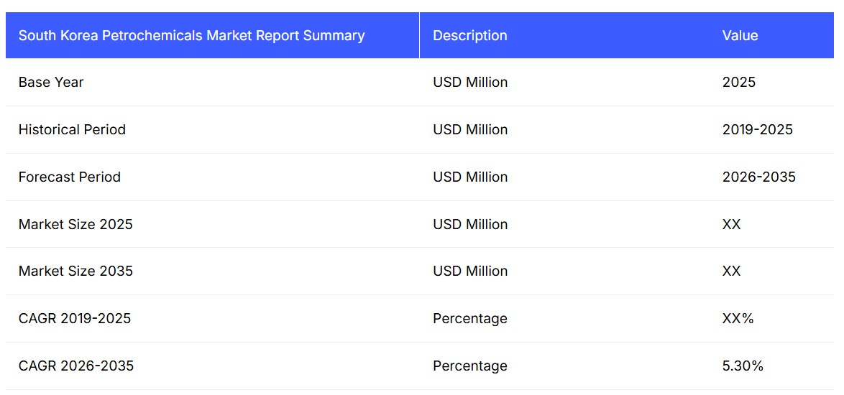Click the 'Market Size 2035' label
This screenshot has height=395, width=844.
[75, 271]
